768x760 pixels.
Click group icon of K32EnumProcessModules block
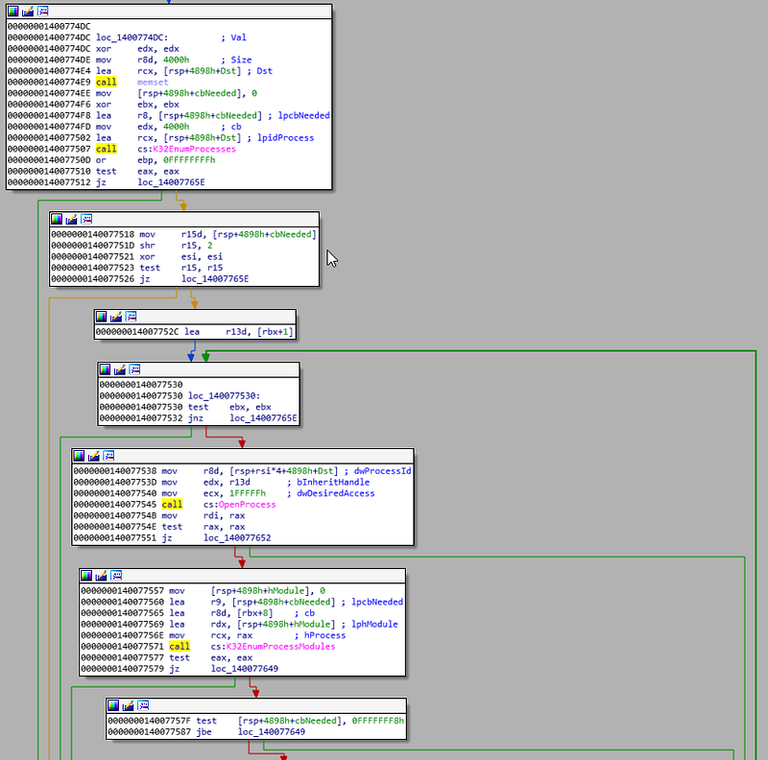[x=116, y=576]
